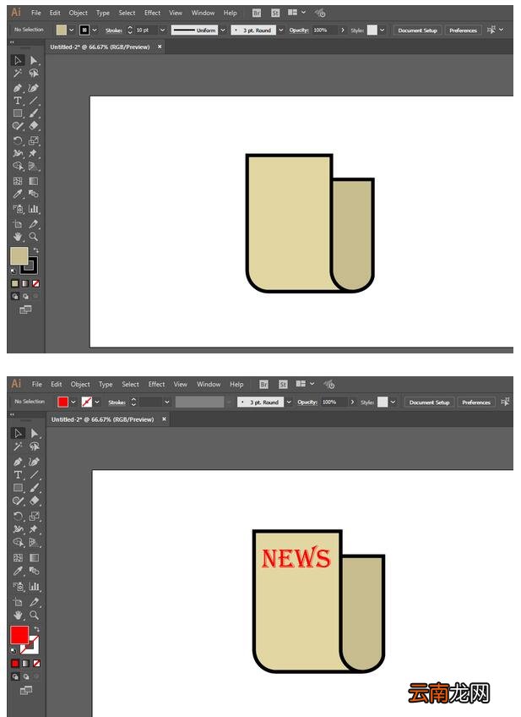Set Gradient mode button in top window
This screenshot has height=717, width=521.
tap(25, 283)
